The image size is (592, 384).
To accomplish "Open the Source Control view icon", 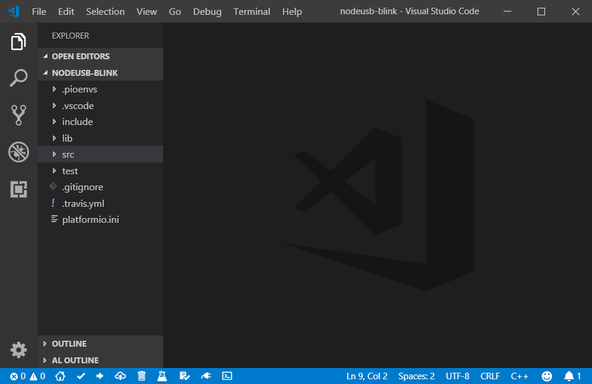I will click(x=18, y=115).
